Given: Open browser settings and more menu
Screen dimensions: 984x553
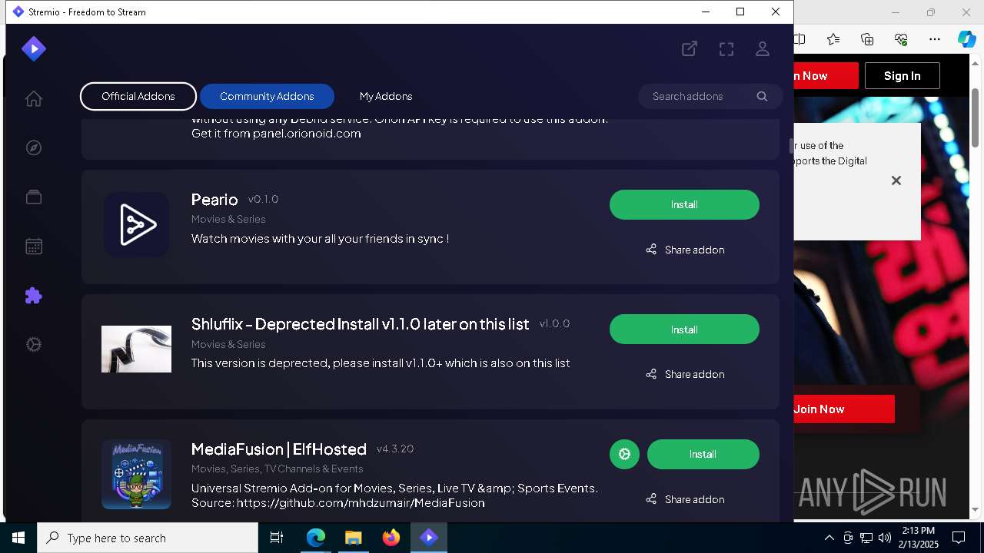Looking at the screenshot, I should point(935,39).
